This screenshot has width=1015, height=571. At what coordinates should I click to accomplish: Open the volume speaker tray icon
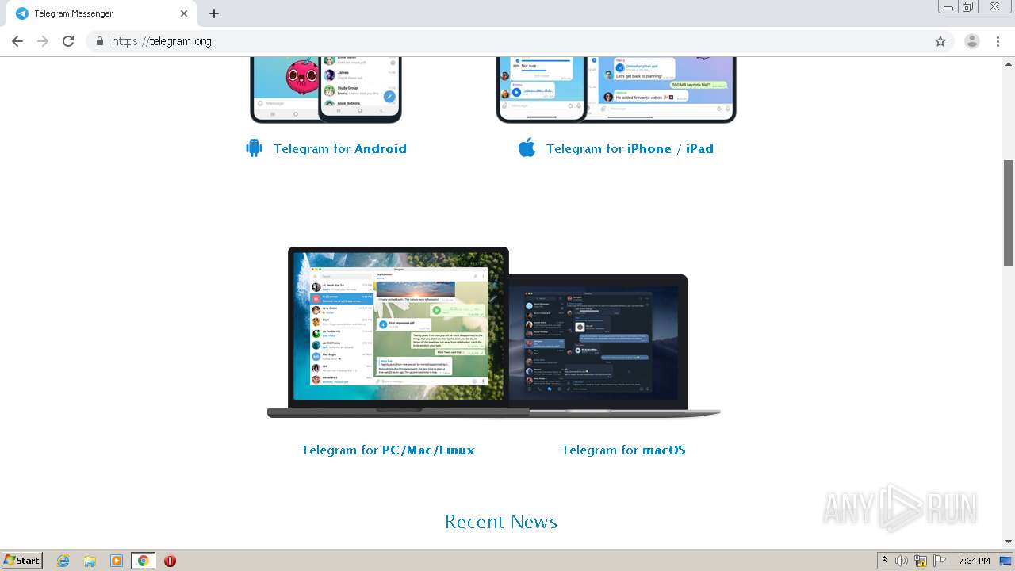coord(902,561)
